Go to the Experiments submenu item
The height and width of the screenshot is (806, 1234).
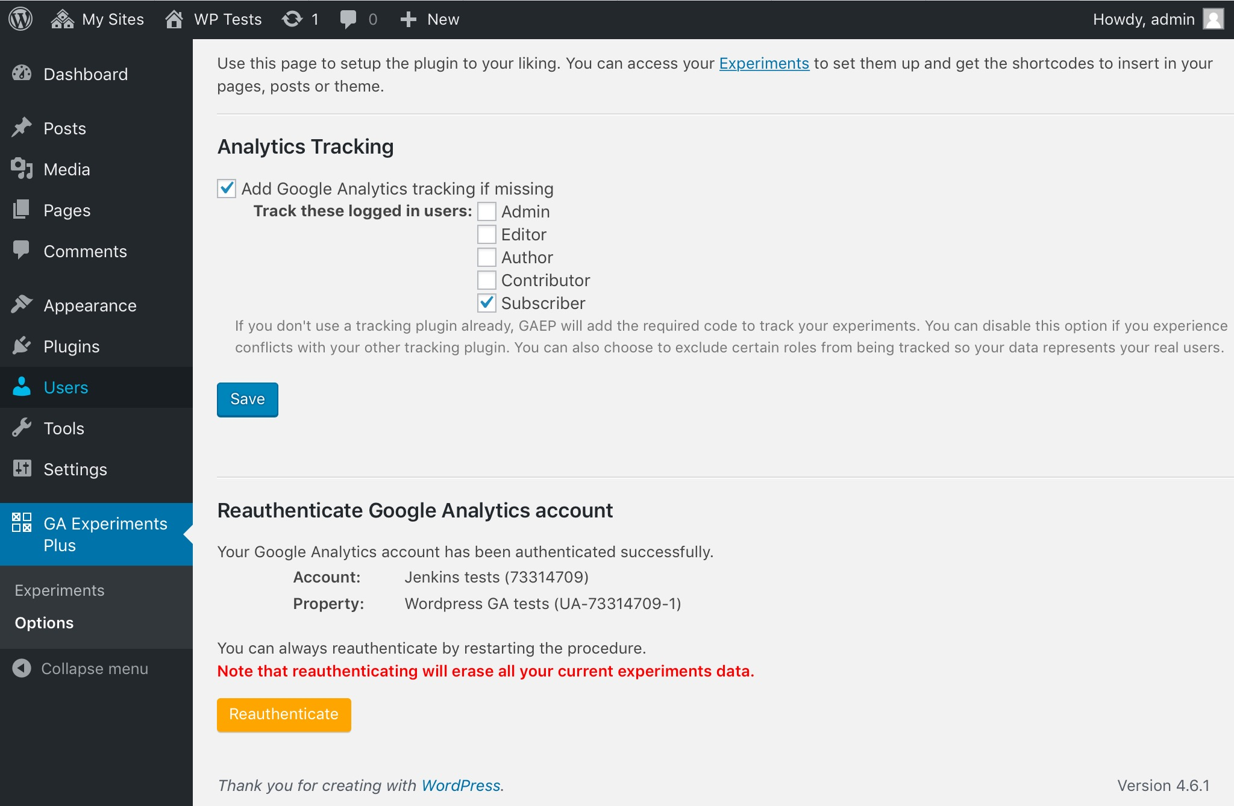60,590
